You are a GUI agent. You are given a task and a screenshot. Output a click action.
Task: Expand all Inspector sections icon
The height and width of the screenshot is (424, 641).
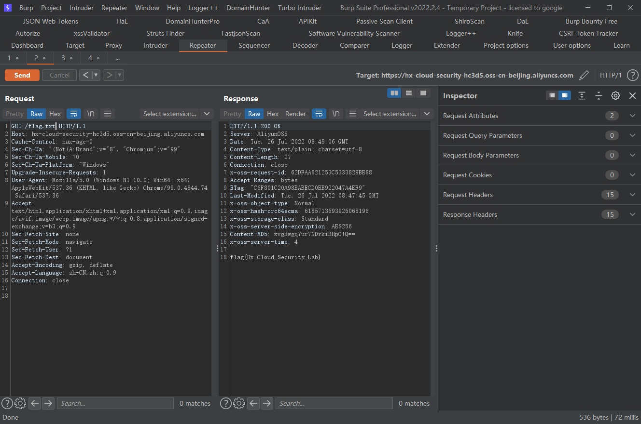pyautogui.click(x=582, y=95)
